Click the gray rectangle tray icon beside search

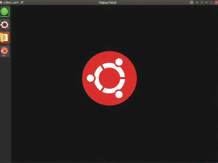[x=207, y=2]
